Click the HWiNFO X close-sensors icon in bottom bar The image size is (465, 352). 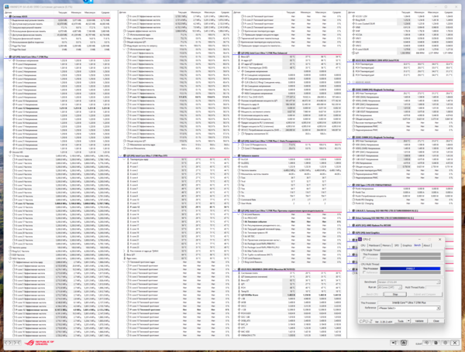tap(455, 343)
